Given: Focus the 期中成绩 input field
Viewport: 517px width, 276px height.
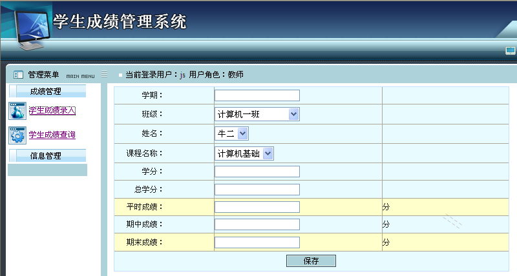Looking at the screenshot, I should 257,224.
